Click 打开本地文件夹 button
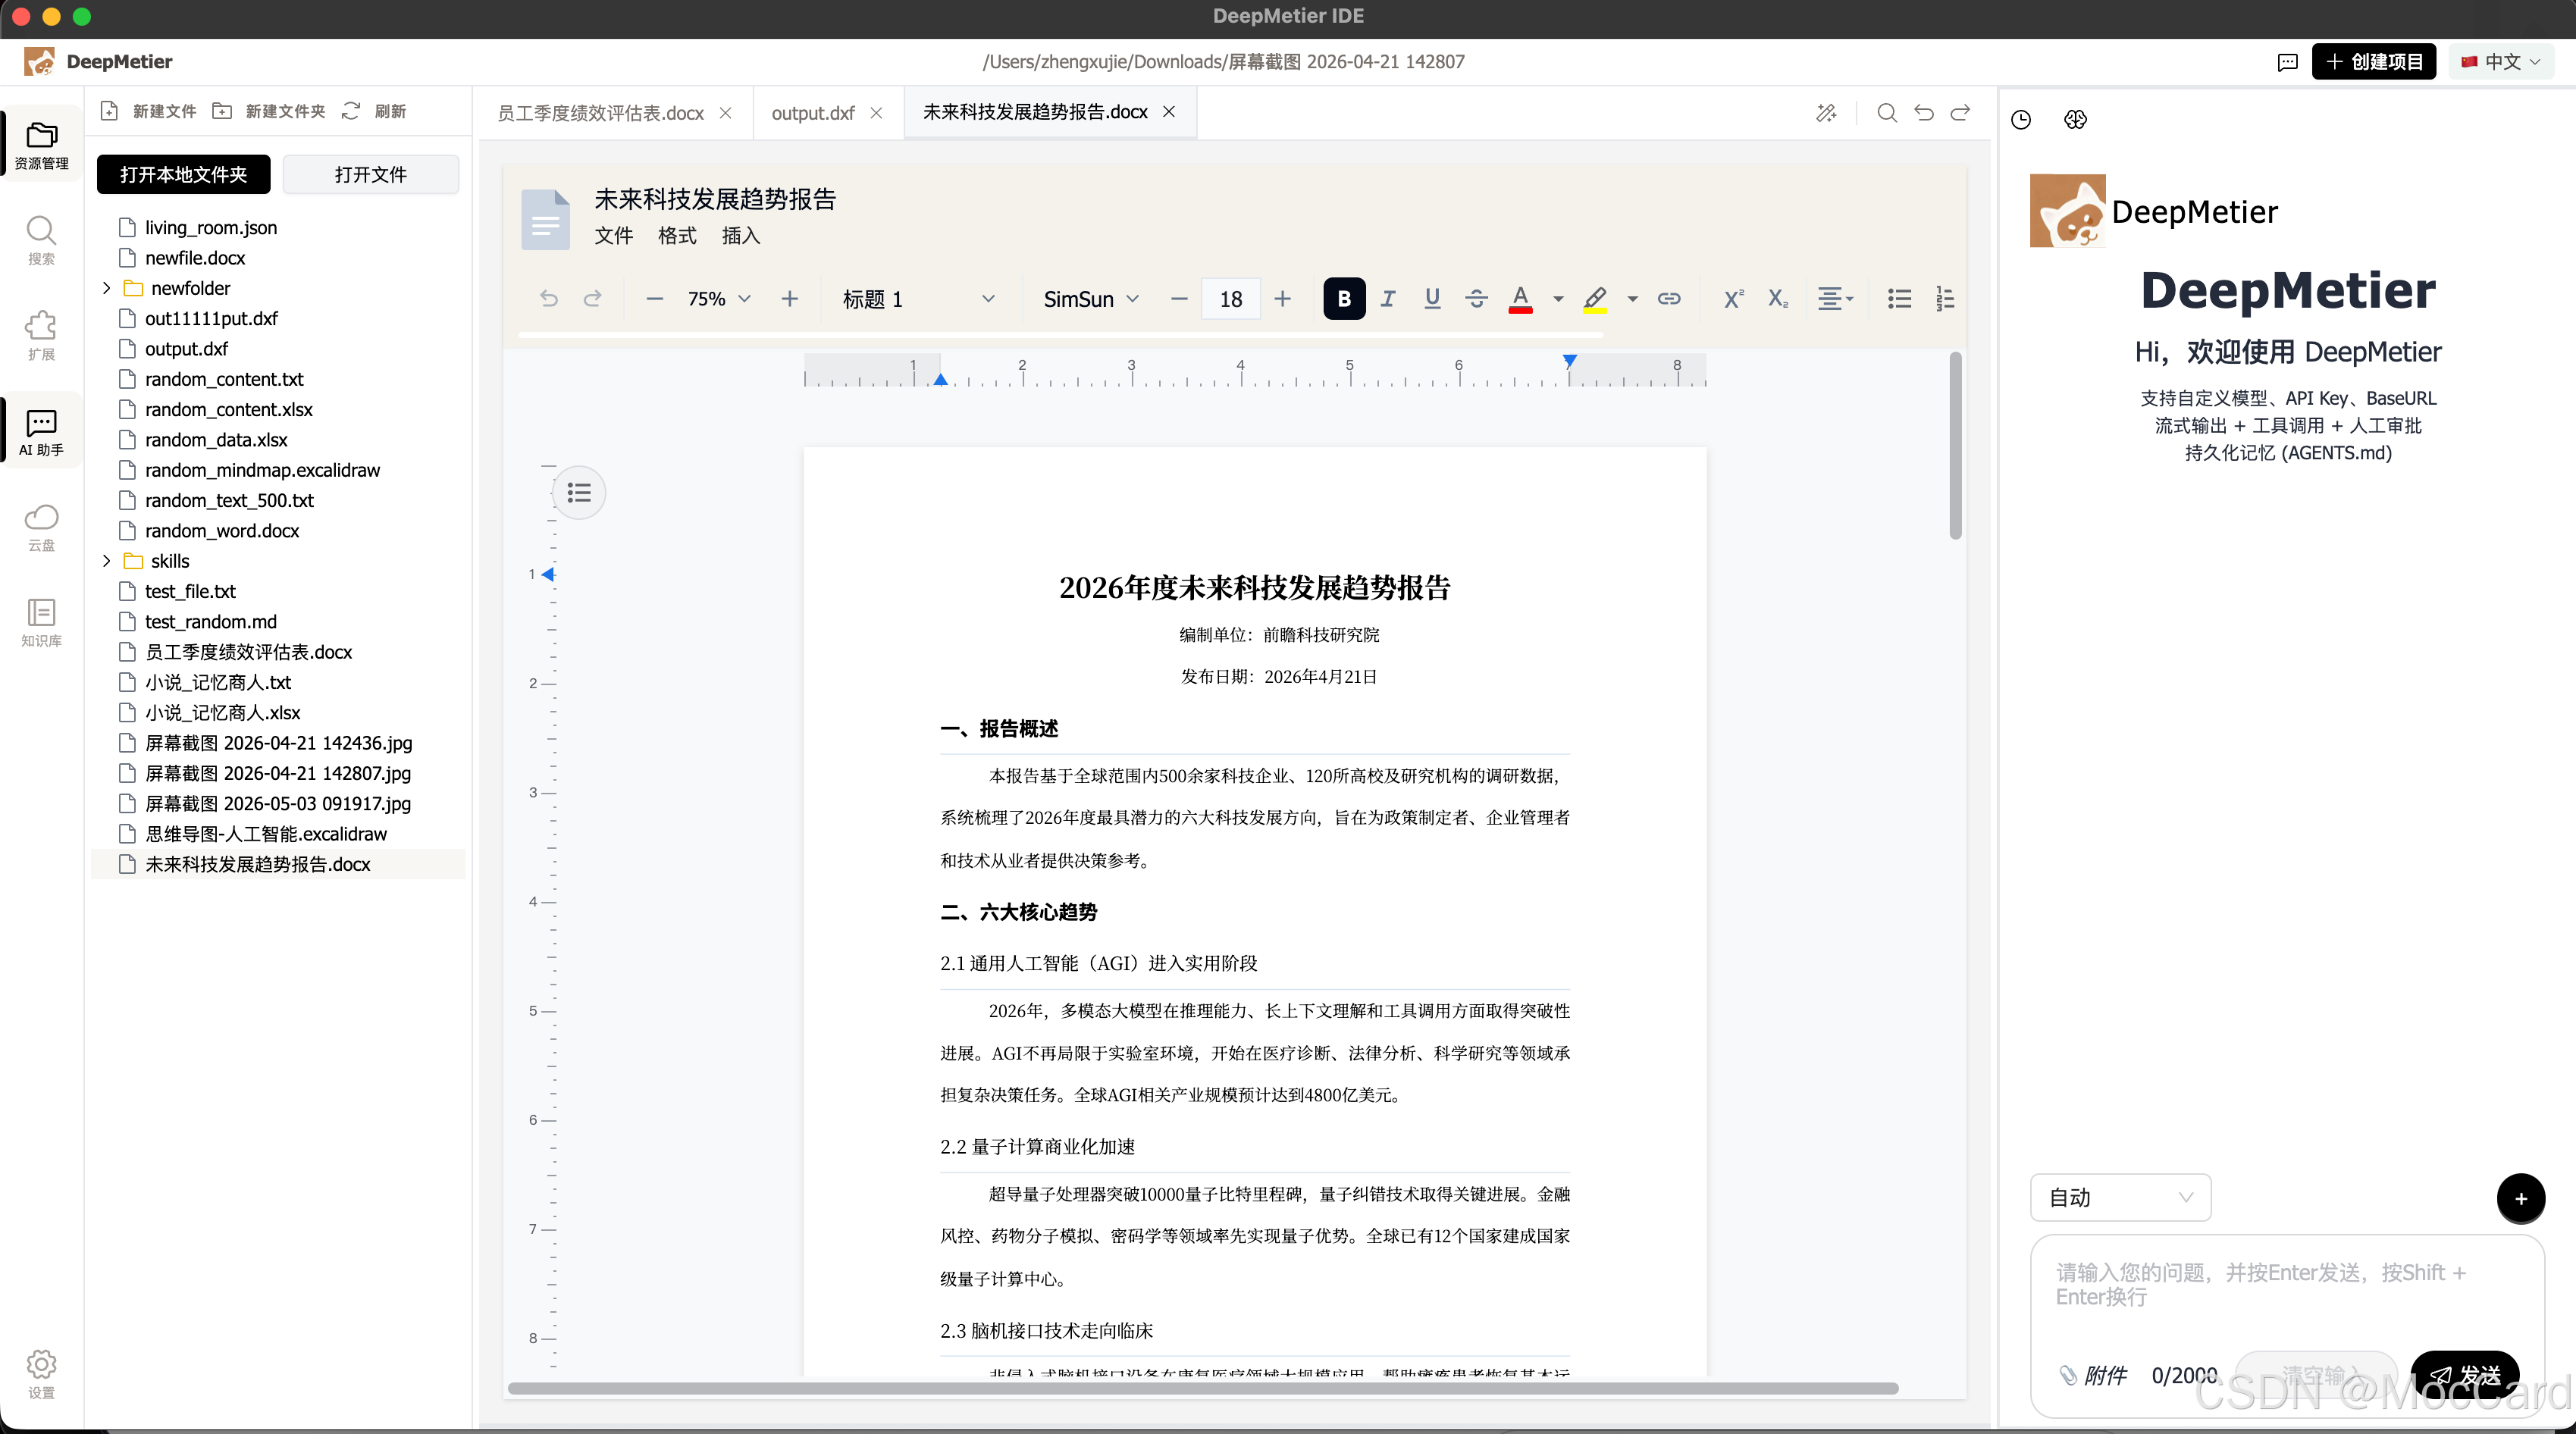The image size is (2576, 1434). (184, 174)
